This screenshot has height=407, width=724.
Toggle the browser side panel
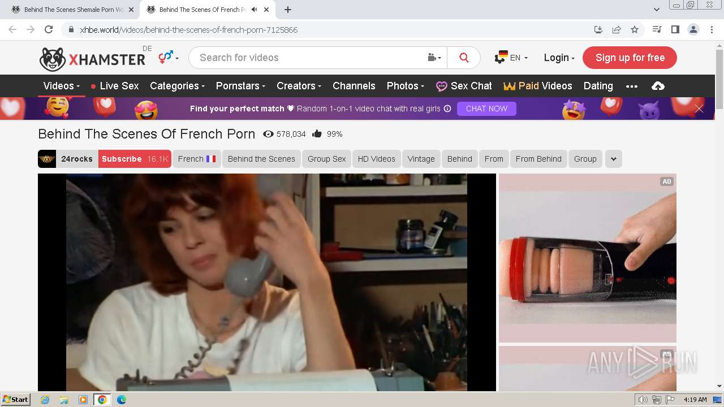pos(675,29)
